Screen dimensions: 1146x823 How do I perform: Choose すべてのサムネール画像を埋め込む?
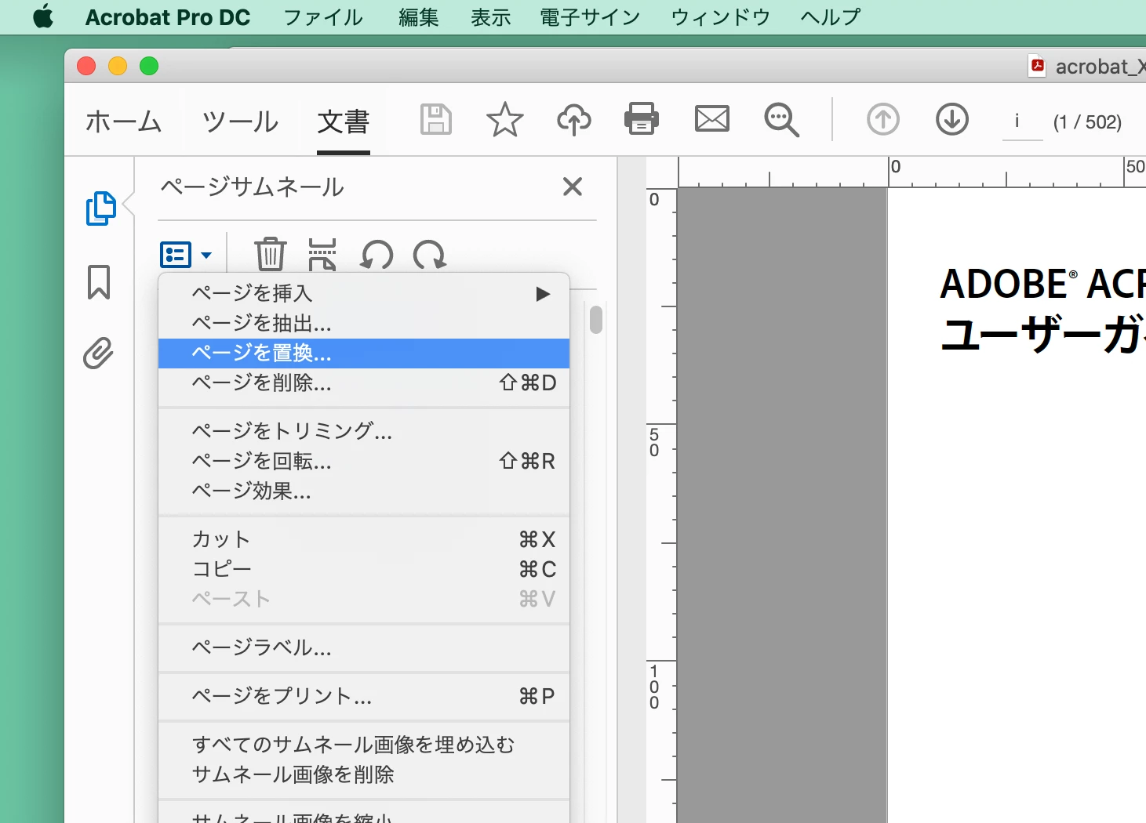[x=364, y=745]
